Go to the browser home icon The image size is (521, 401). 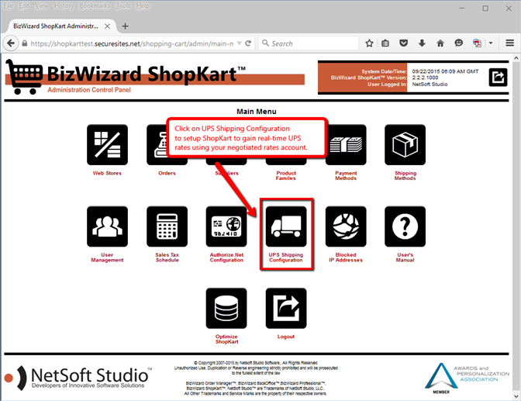click(x=440, y=43)
